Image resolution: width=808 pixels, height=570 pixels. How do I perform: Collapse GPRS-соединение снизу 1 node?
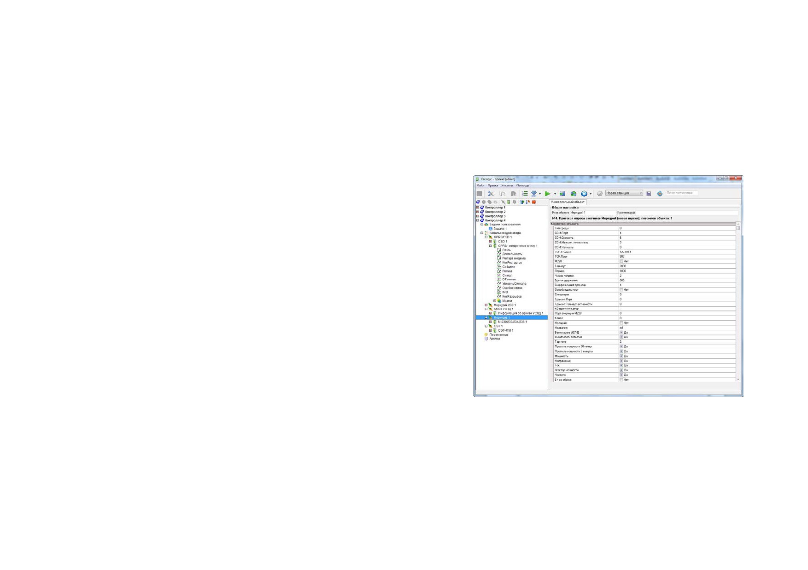click(491, 246)
